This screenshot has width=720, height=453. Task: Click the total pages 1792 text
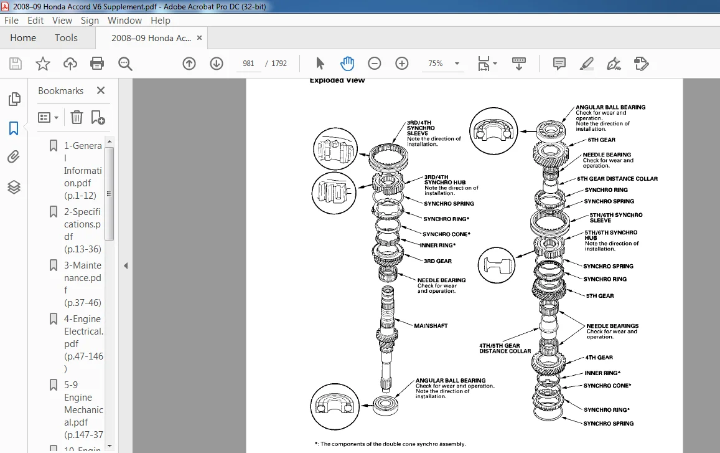pyautogui.click(x=279, y=64)
